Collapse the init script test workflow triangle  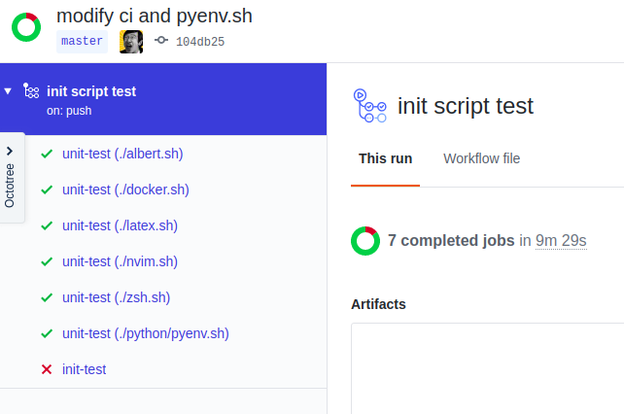pos(8,91)
